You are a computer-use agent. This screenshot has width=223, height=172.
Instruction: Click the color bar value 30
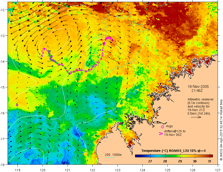click(x=195, y=161)
